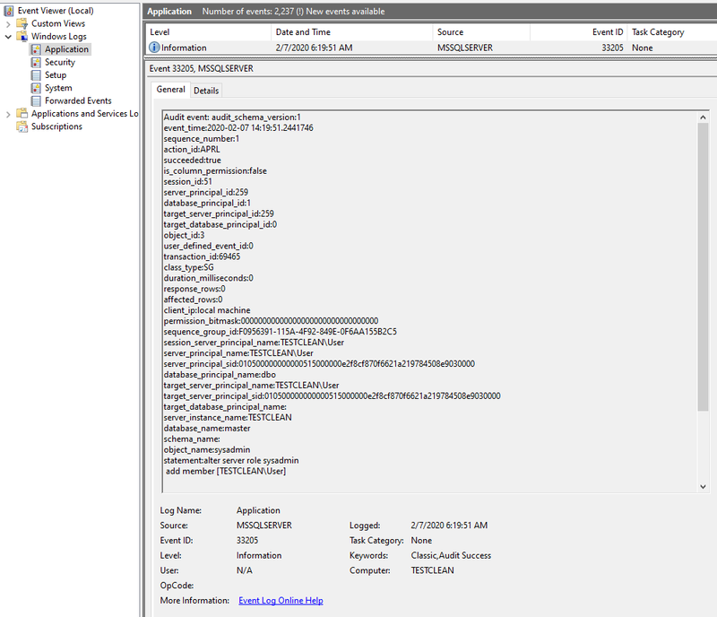Open the Details tab
The height and width of the screenshot is (617, 717).
(x=206, y=91)
